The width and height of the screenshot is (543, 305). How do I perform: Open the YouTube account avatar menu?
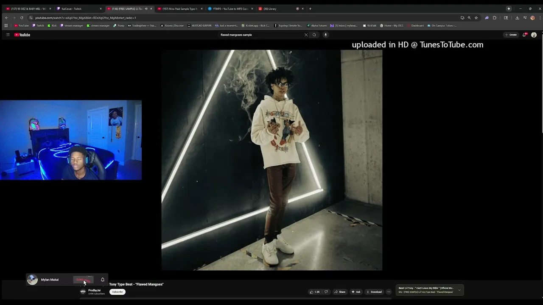coord(534,35)
